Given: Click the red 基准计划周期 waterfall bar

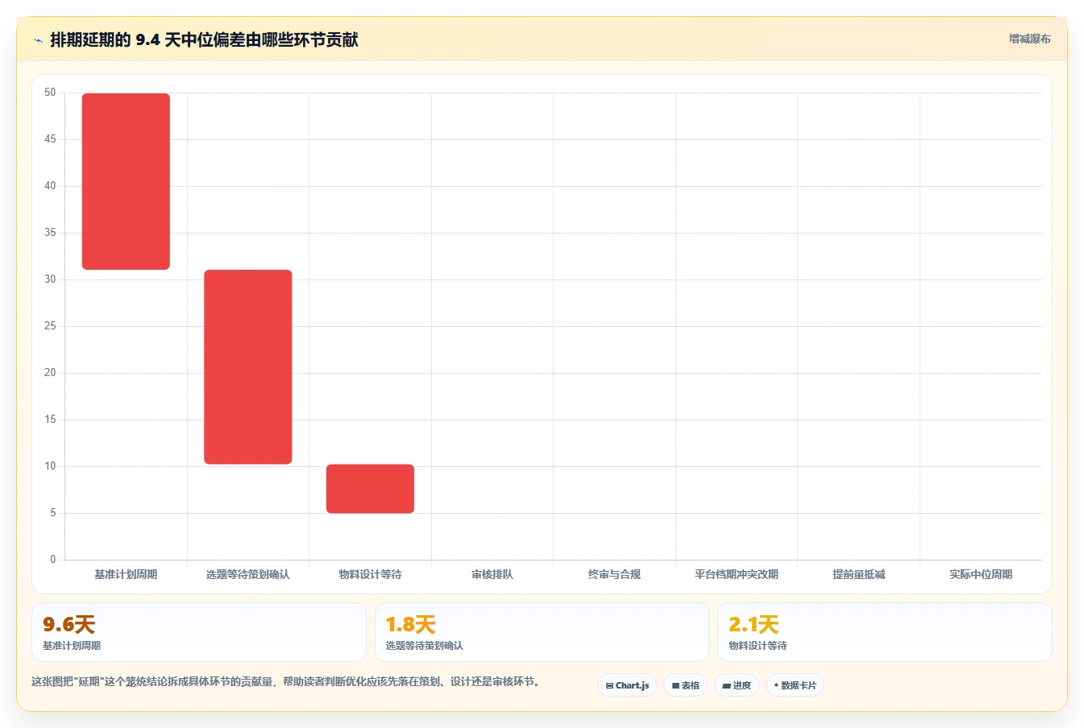Looking at the screenshot, I should point(126,181).
